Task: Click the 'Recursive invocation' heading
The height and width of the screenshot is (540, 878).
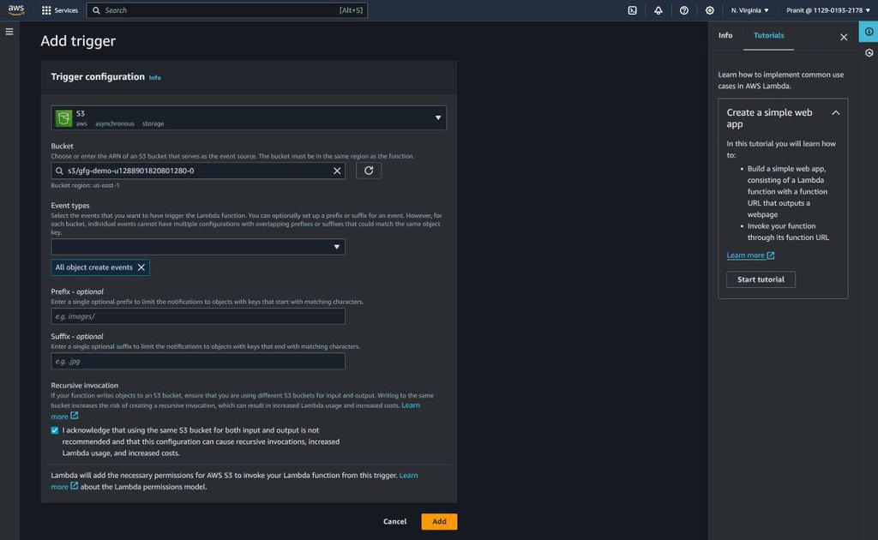Action: click(85, 385)
